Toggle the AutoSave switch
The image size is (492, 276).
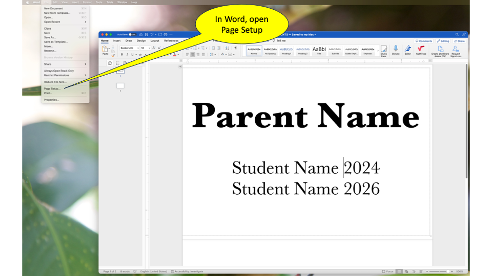[x=132, y=34]
